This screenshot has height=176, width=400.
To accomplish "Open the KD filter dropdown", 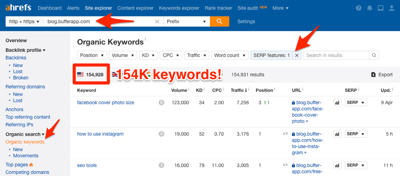I will pyautogui.click(x=148, y=56).
